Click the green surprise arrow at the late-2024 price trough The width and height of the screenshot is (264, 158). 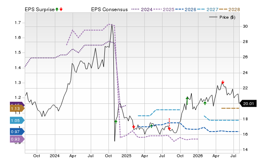pyautogui.click(x=116, y=122)
